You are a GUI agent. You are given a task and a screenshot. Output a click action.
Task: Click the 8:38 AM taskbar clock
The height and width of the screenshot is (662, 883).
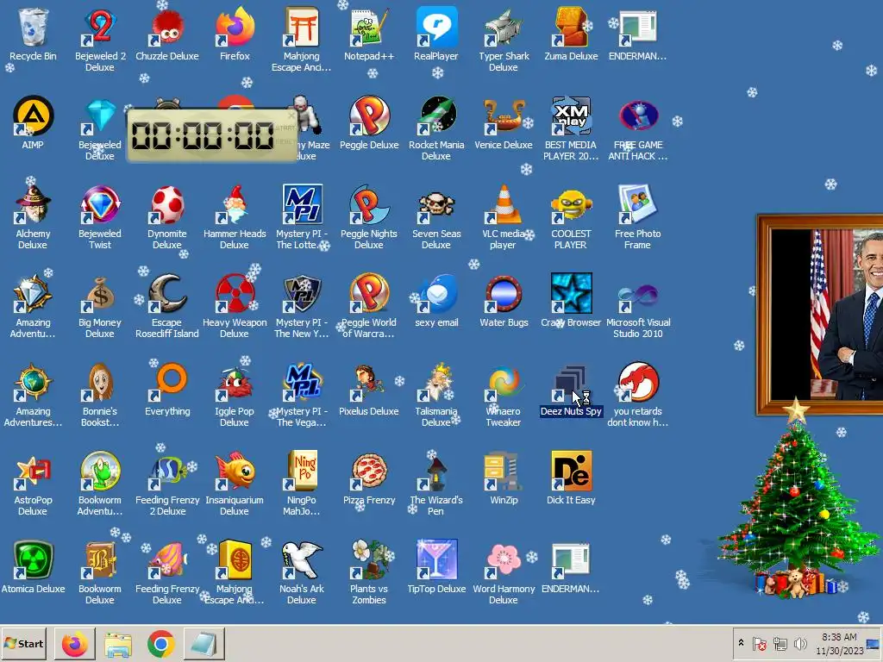pyautogui.click(x=839, y=643)
